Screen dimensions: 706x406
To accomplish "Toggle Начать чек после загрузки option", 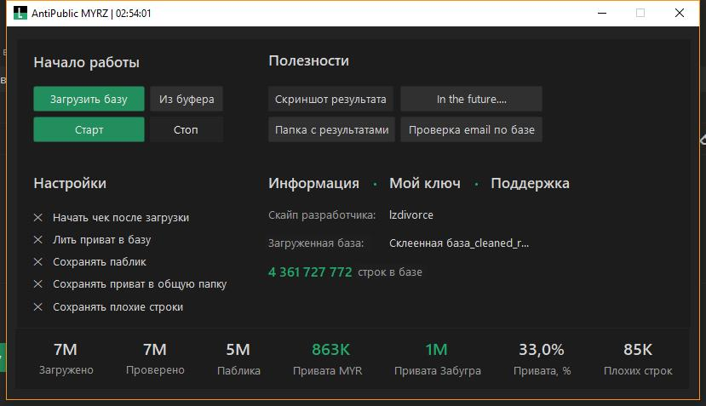I will point(38,218).
